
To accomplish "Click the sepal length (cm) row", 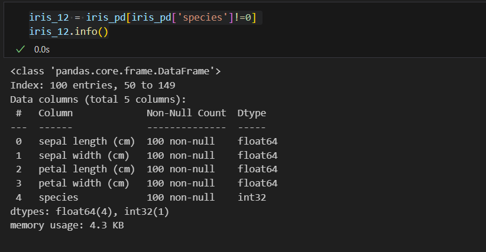I will [144, 142].
